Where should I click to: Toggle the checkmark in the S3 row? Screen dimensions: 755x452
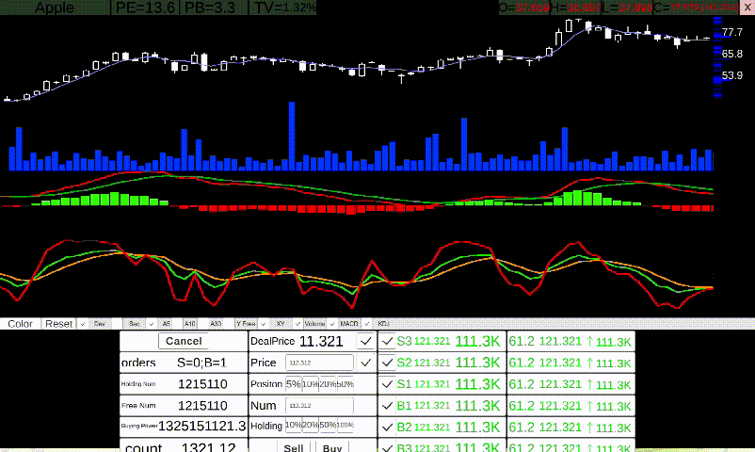coord(387,341)
